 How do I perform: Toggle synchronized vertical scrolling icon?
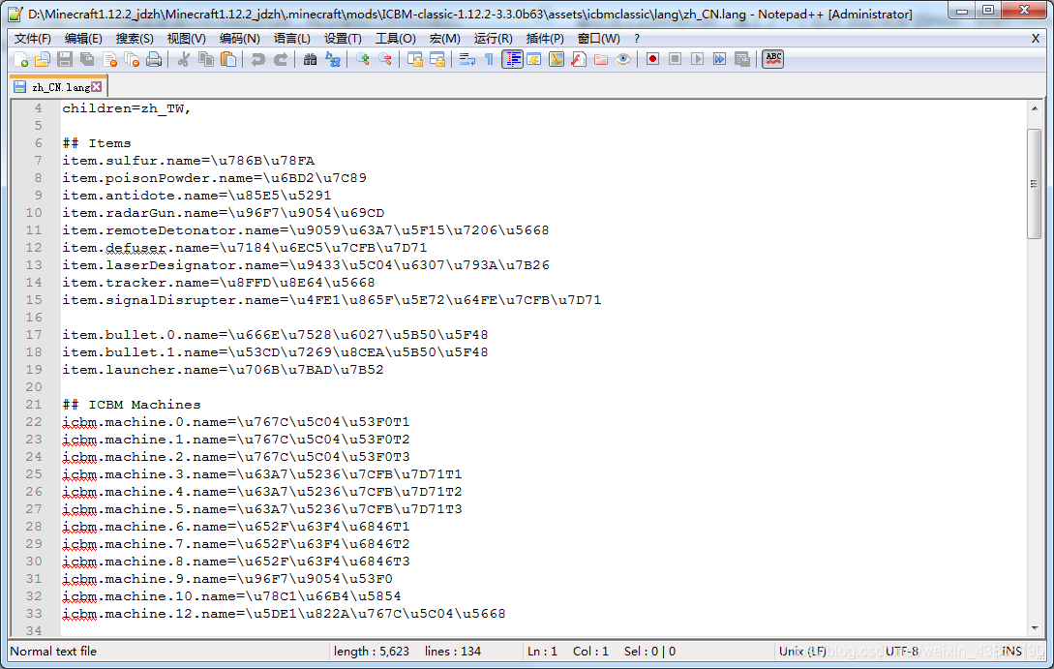coord(415,60)
